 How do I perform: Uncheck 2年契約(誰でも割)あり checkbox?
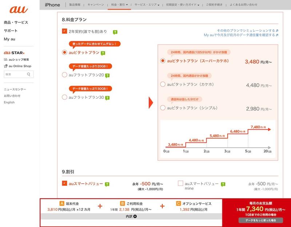point(64,31)
